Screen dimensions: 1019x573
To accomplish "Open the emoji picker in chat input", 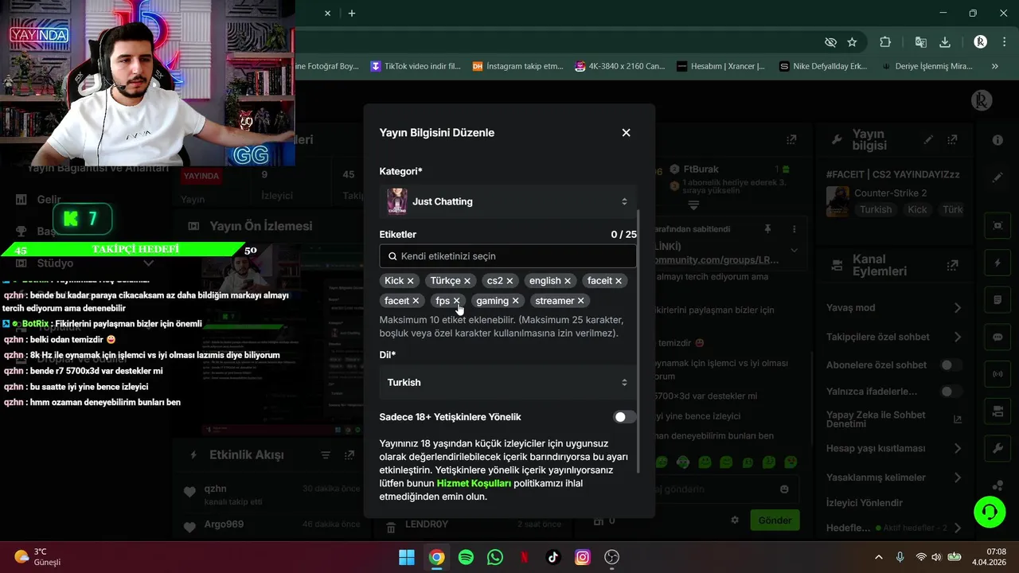I will click(785, 489).
